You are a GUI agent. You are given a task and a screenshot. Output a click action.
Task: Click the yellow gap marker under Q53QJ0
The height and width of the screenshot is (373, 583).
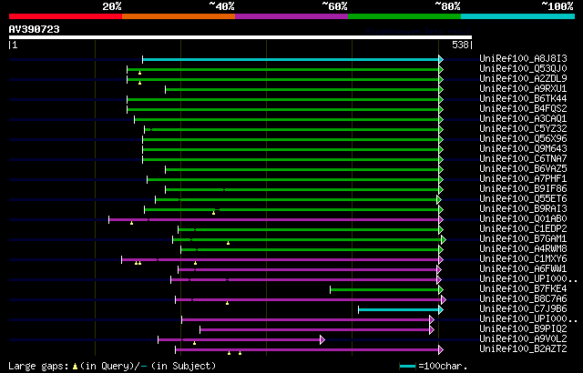[139, 73]
